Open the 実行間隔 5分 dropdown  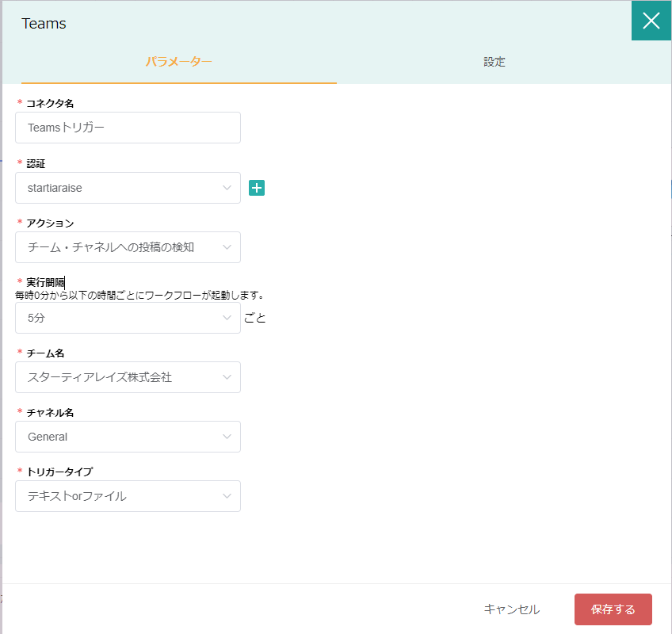128,318
